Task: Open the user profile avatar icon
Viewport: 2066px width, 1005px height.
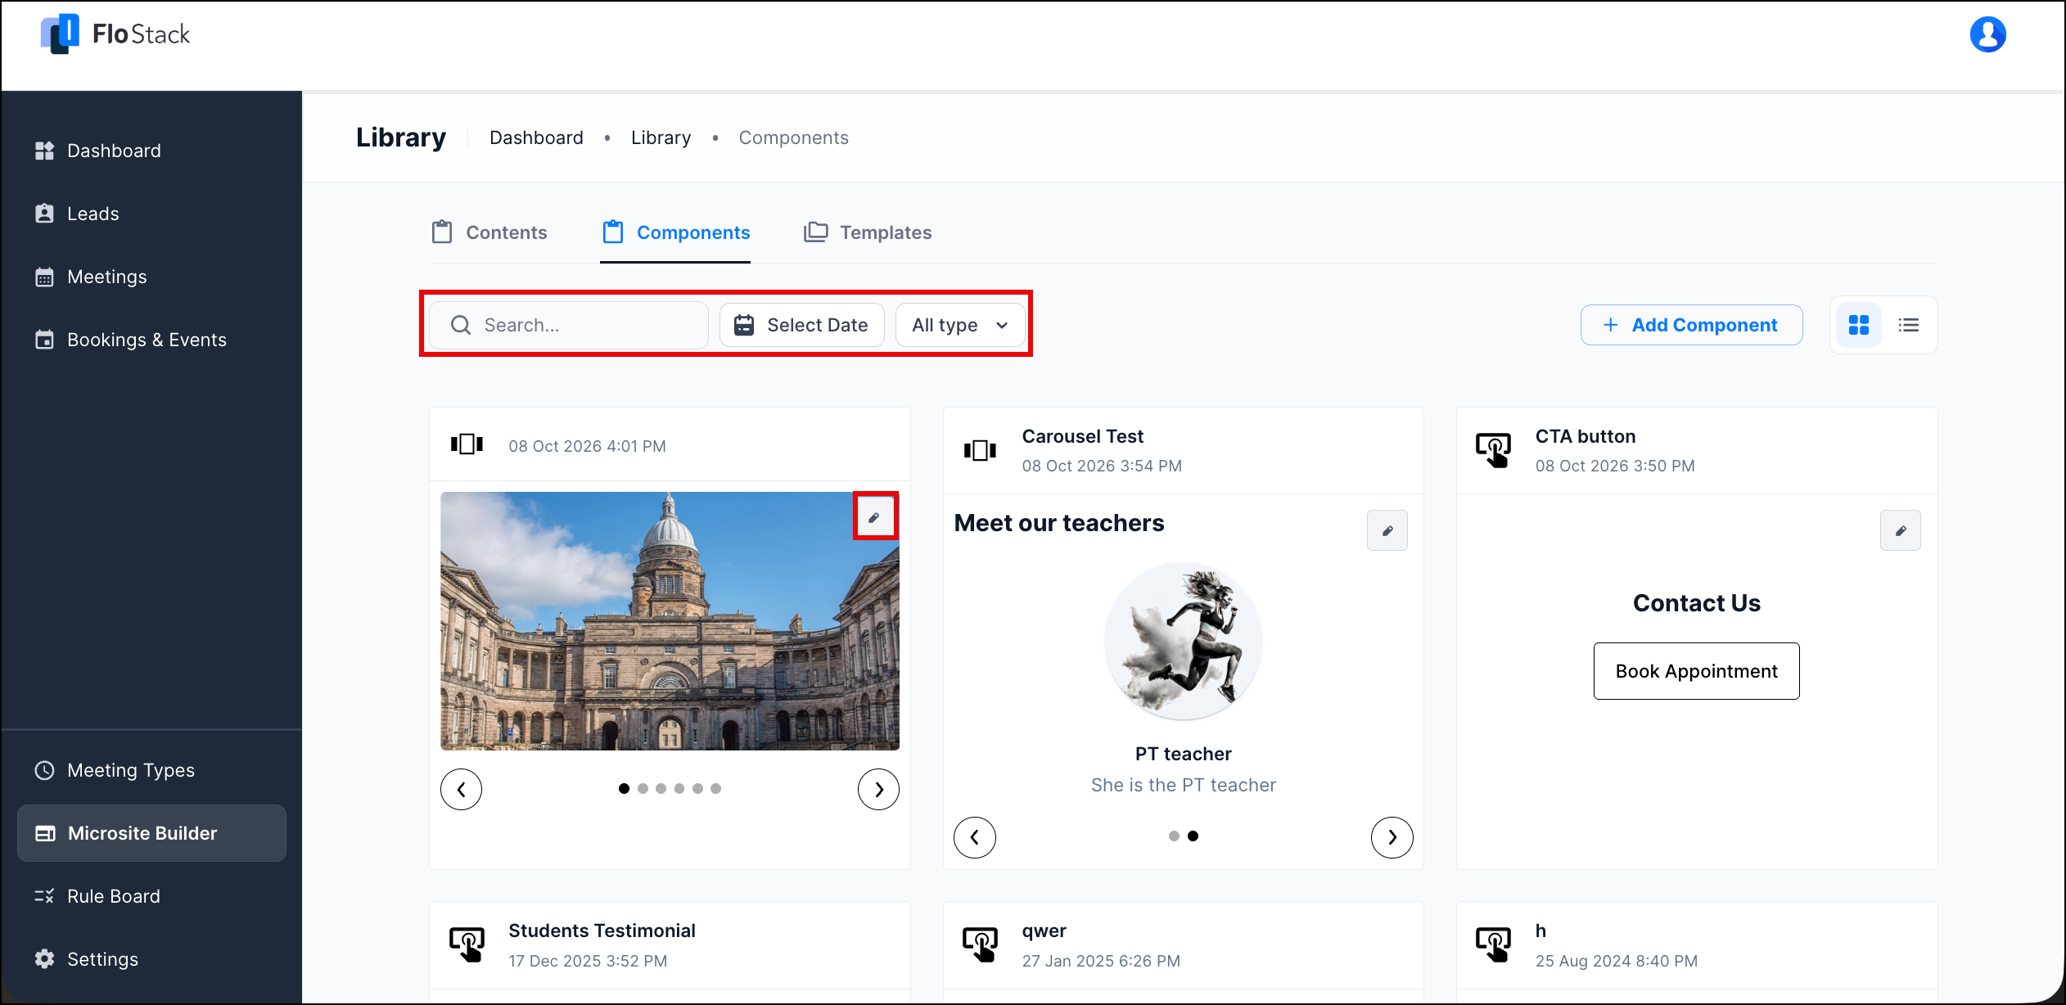Action: pyautogui.click(x=1987, y=34)
